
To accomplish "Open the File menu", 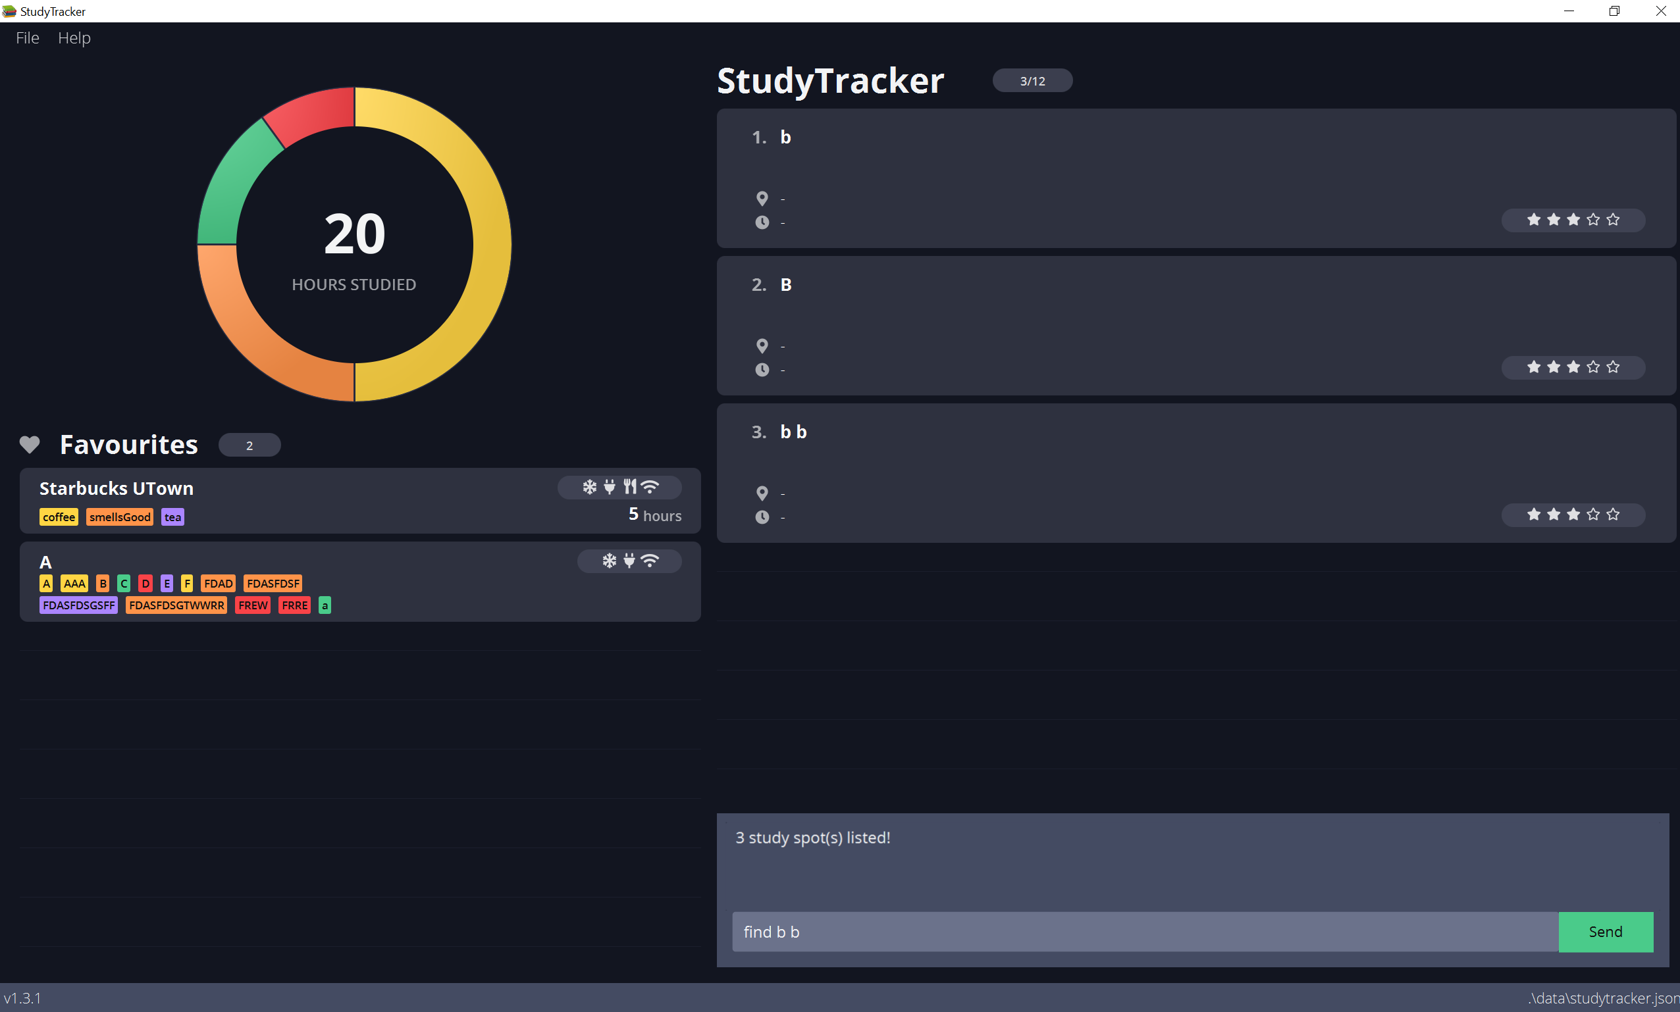I will click(27, 38).
